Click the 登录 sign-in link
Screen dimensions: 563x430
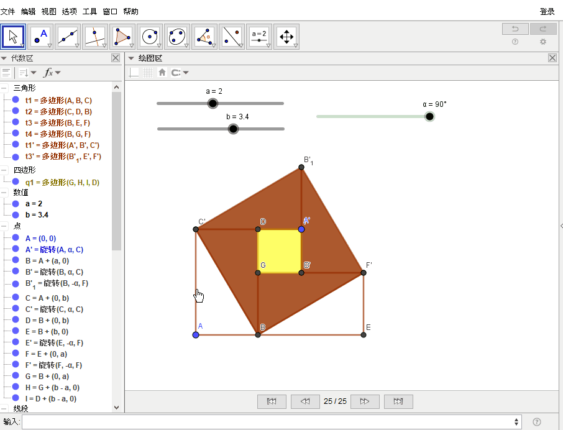(x=547, y=11)
